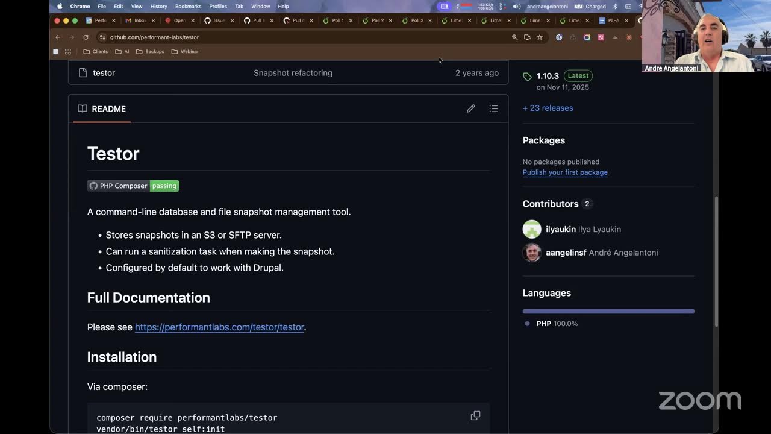Click the PHP Composer passing badge

pyautogui.click(x=133, y=186)
